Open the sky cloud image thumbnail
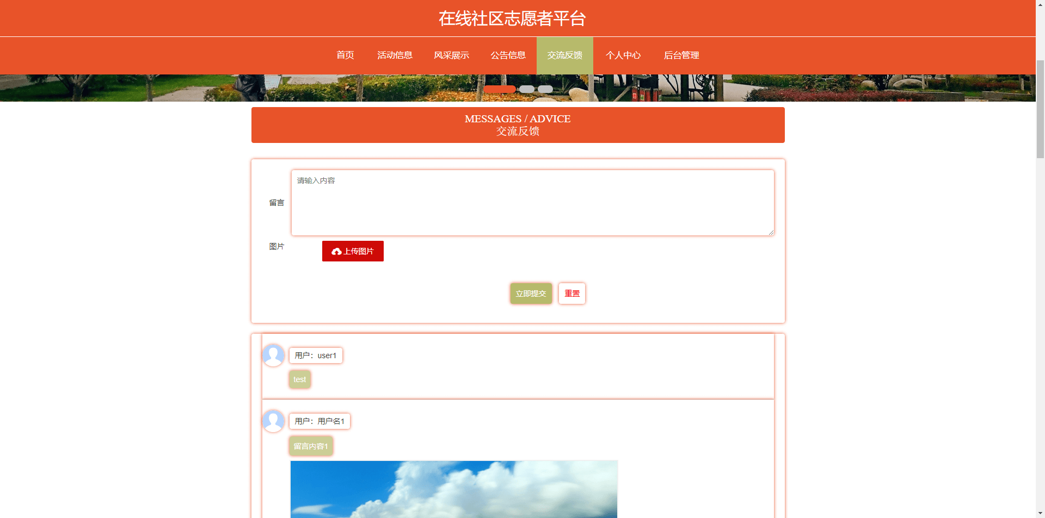Image resolution: width=1045 pixels, height=518 pixels. [454, 489]
